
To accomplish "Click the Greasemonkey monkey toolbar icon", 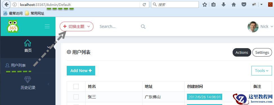I will (254, 5).
